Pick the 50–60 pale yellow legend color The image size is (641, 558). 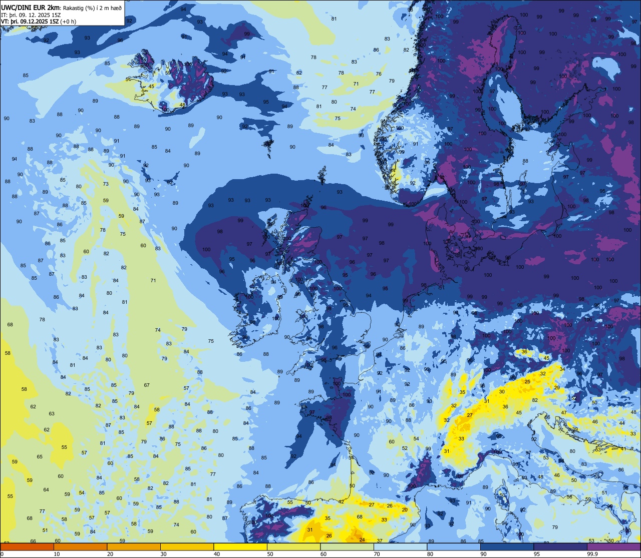click(x=293, y=546)
